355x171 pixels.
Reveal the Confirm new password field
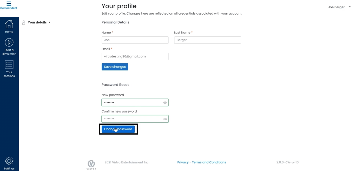click(165, 119)
